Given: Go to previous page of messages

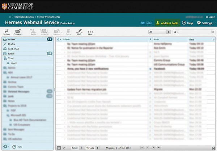Looking at the screenshot, I should pos(148,148).
